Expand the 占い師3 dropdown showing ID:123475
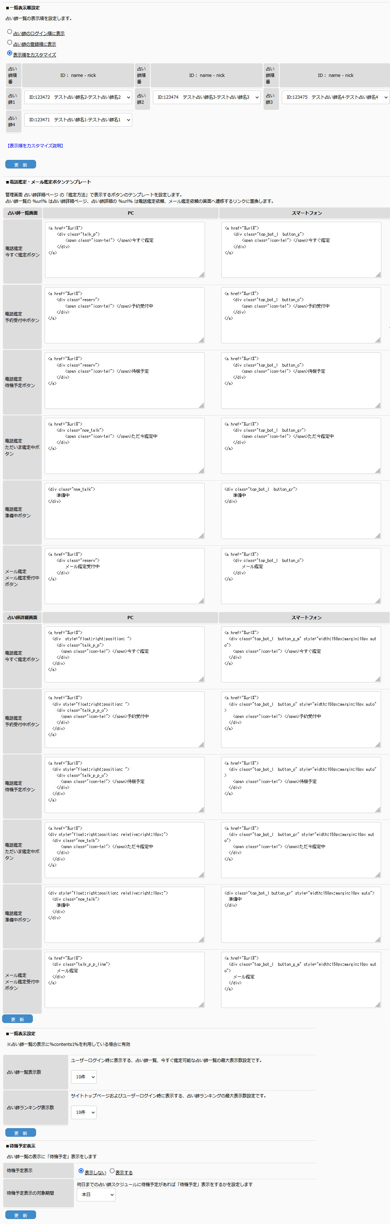The width and height of the screenshot is (390, 1224). pos(335,97)
